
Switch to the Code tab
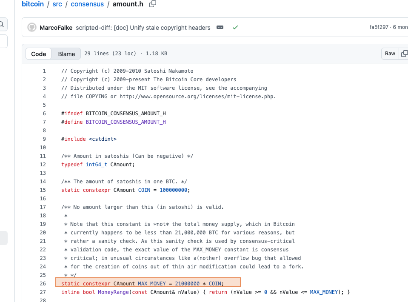(39, 54)
